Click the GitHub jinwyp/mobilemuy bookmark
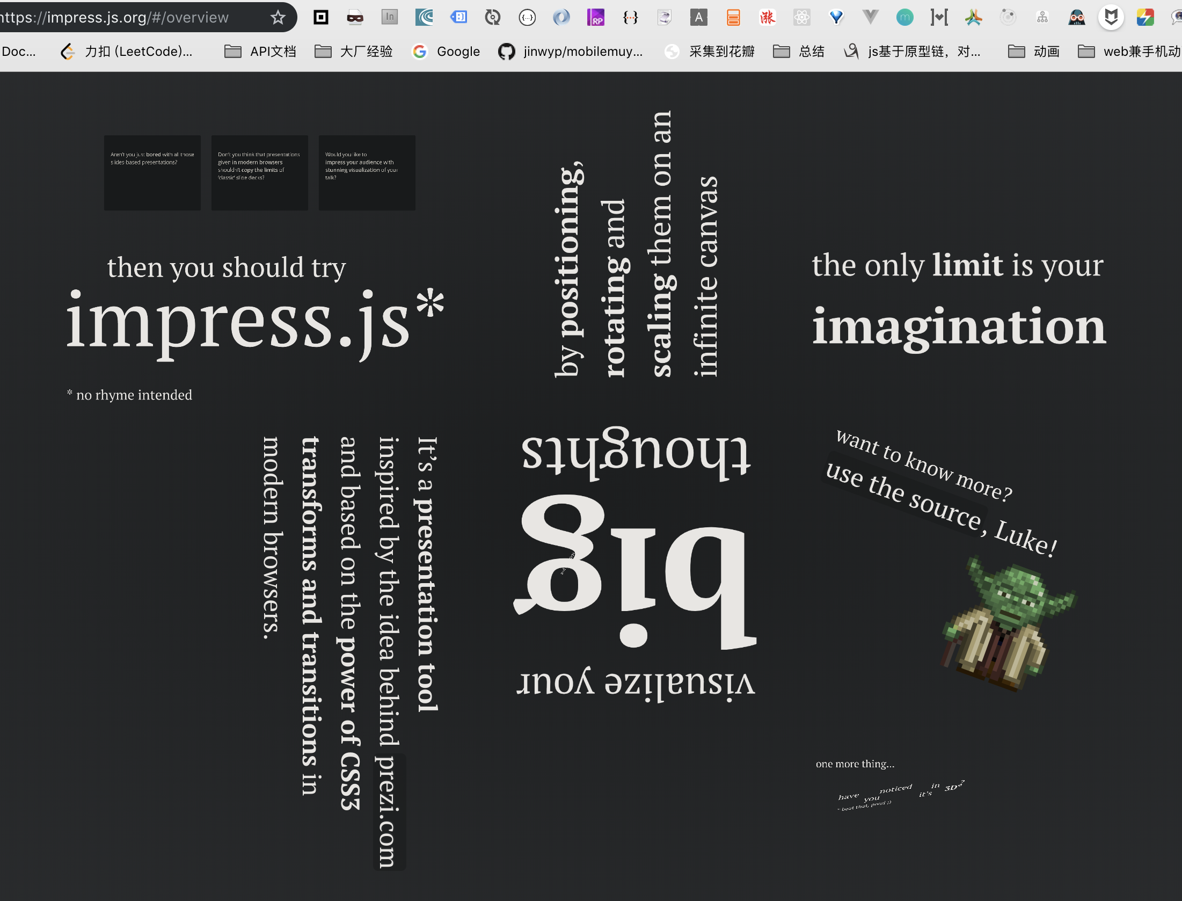1182x901 pixels. coord(571,52)
